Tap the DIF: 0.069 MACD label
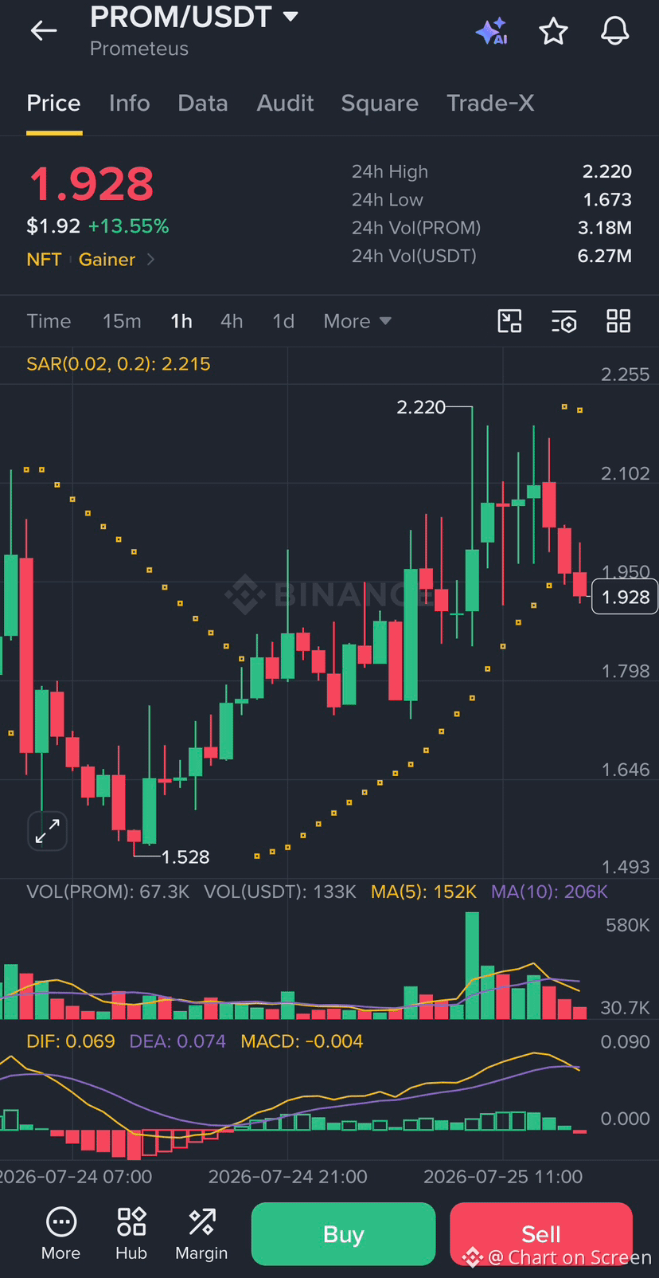Screen dimensions: 659x1278 click(x=70, y=1041)
